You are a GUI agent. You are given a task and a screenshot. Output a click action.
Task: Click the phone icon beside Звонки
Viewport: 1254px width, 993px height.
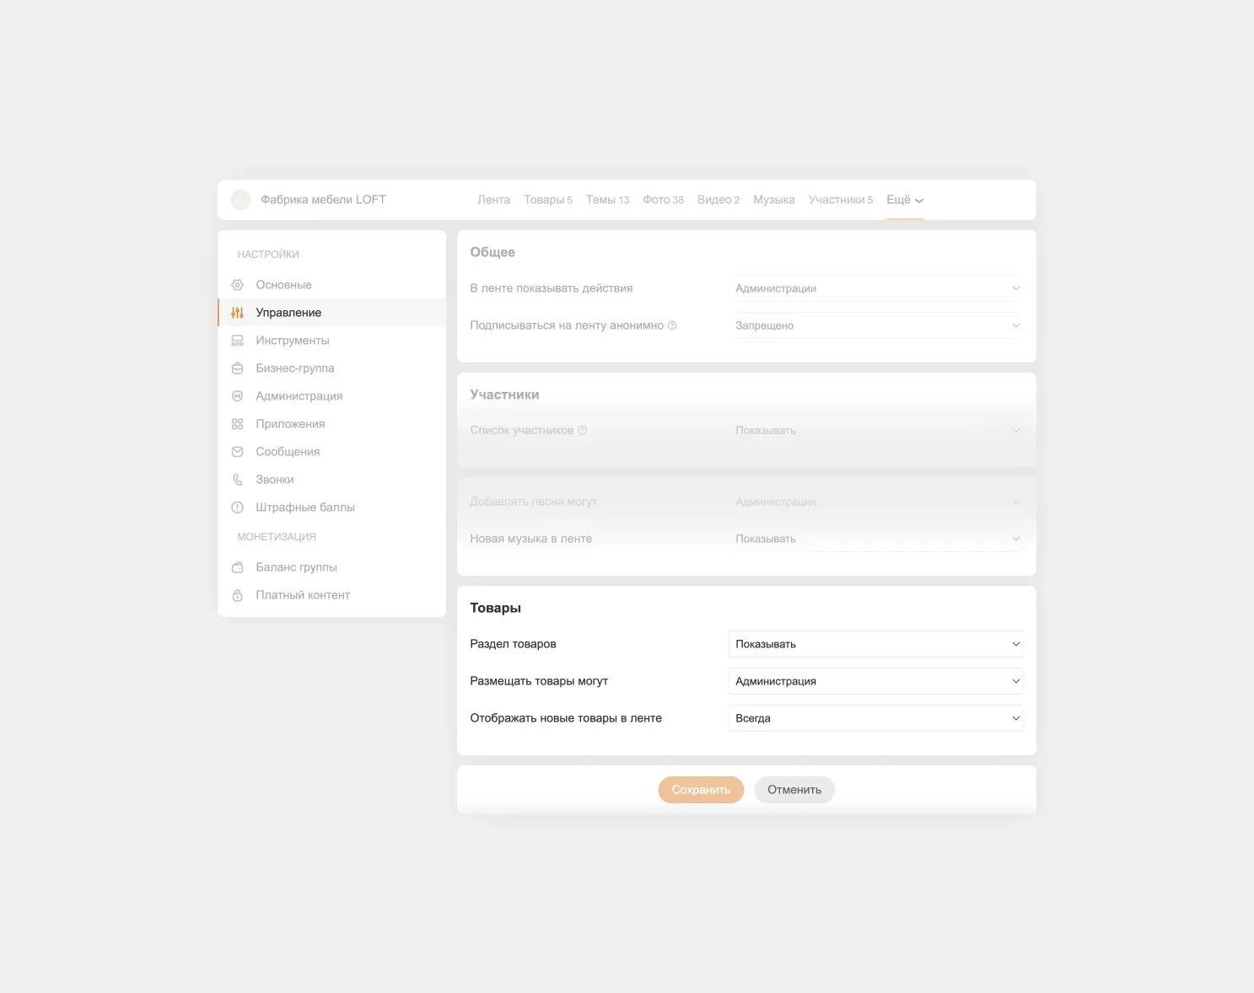pos(238,480)
